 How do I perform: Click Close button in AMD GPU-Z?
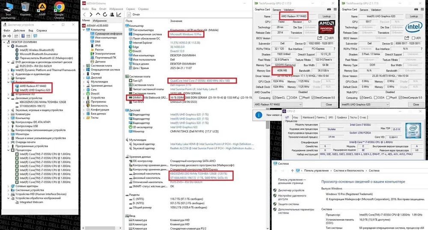[x=329, y=105]
